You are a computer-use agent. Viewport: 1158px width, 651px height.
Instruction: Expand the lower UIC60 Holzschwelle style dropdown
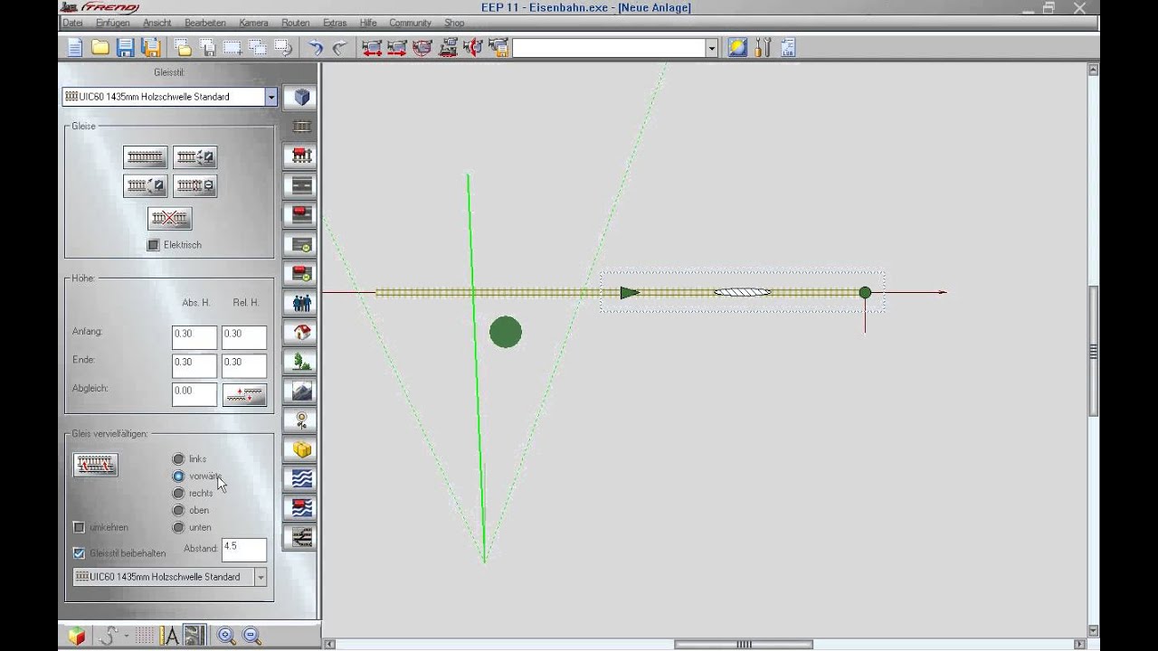[x=261, y=577]
